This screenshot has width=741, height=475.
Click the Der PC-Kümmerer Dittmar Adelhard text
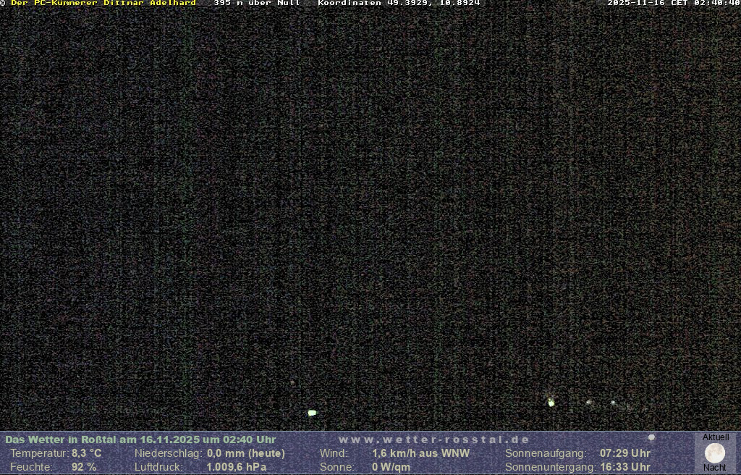pos(103,3)
